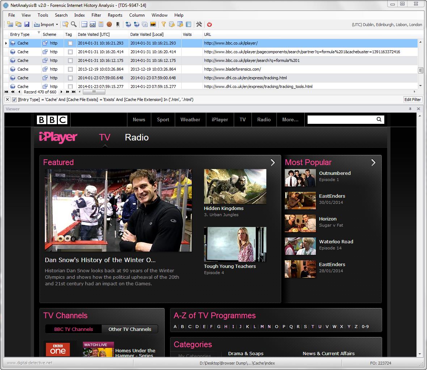Viewport: 427px width, 370px height.
Task: Select the Other TV Channels tab
Action: pyautogui.click(x=130, y=329)
